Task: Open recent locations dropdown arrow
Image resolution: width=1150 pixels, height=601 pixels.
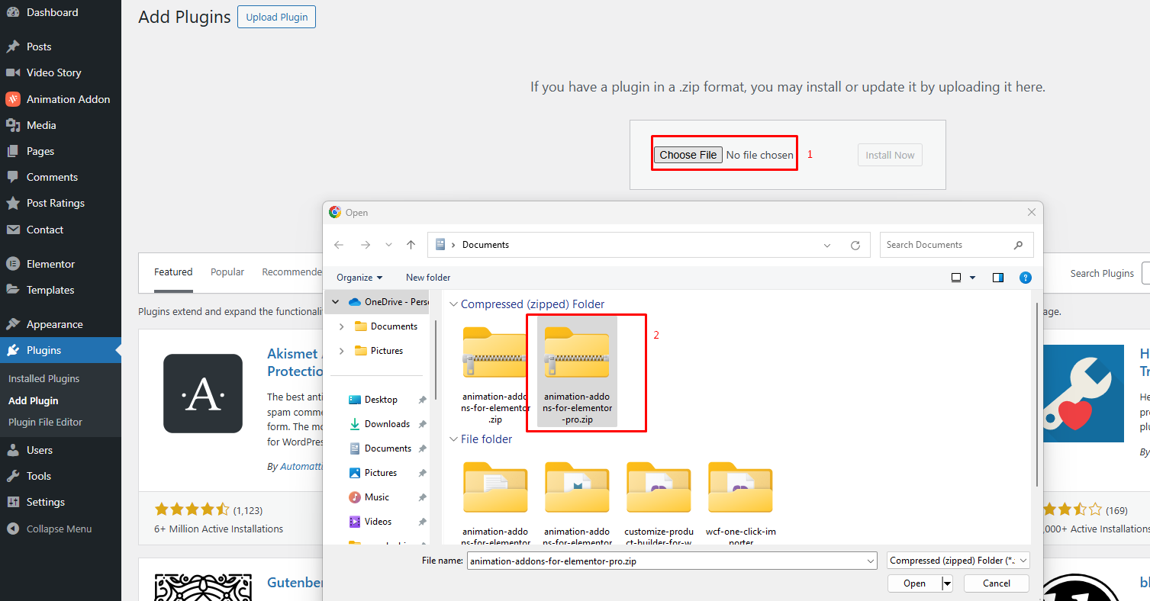Action: [x=388, y=245]
